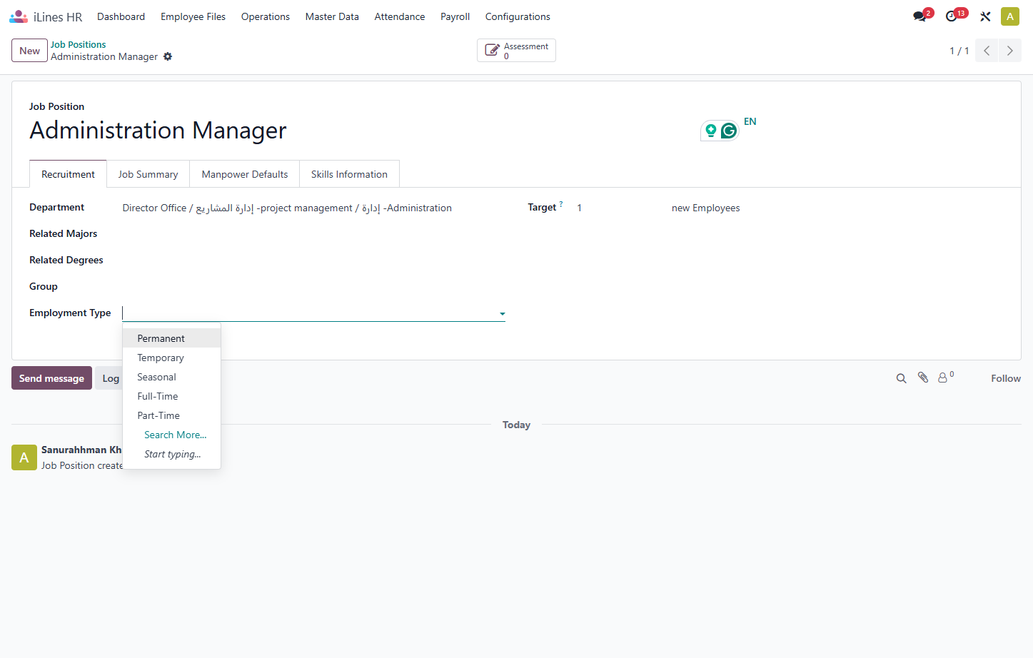Open the user avatar menu

coord(1010,16)
